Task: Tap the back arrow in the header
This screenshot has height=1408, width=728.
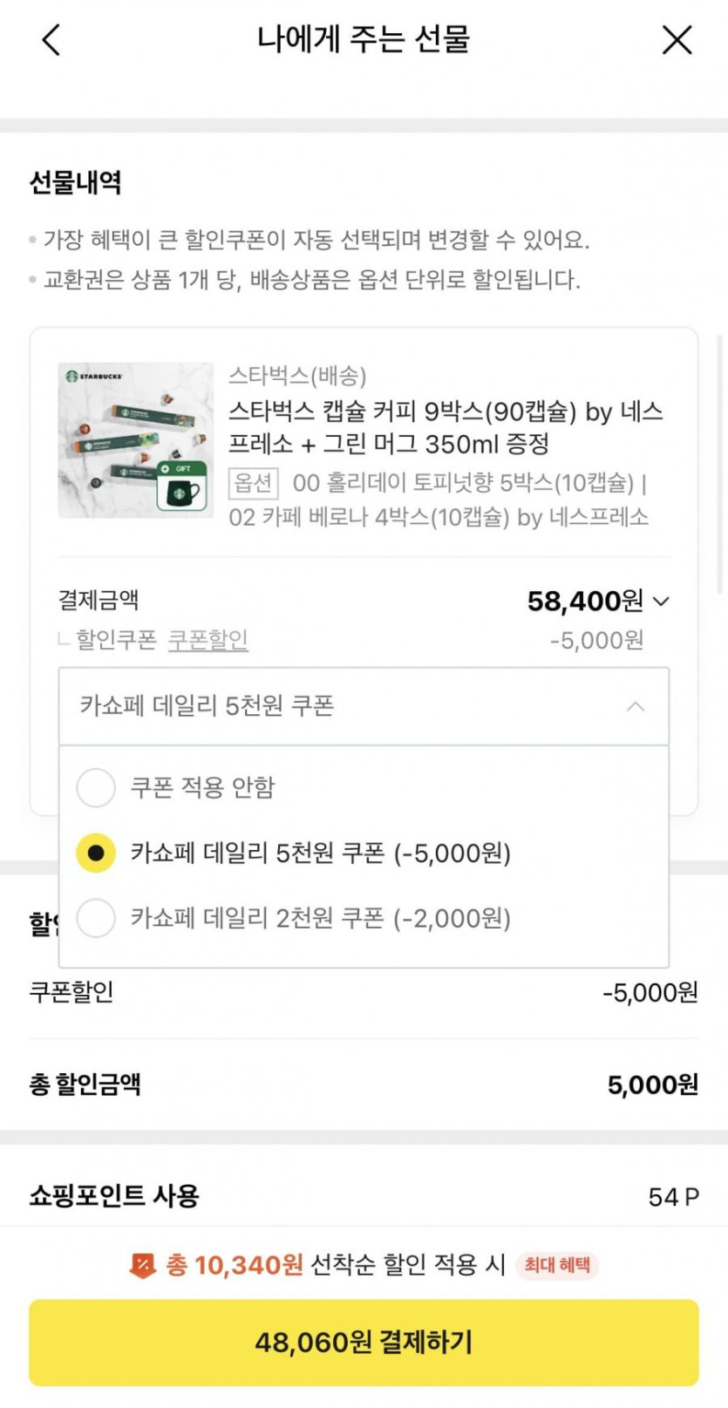Action: 51,40
